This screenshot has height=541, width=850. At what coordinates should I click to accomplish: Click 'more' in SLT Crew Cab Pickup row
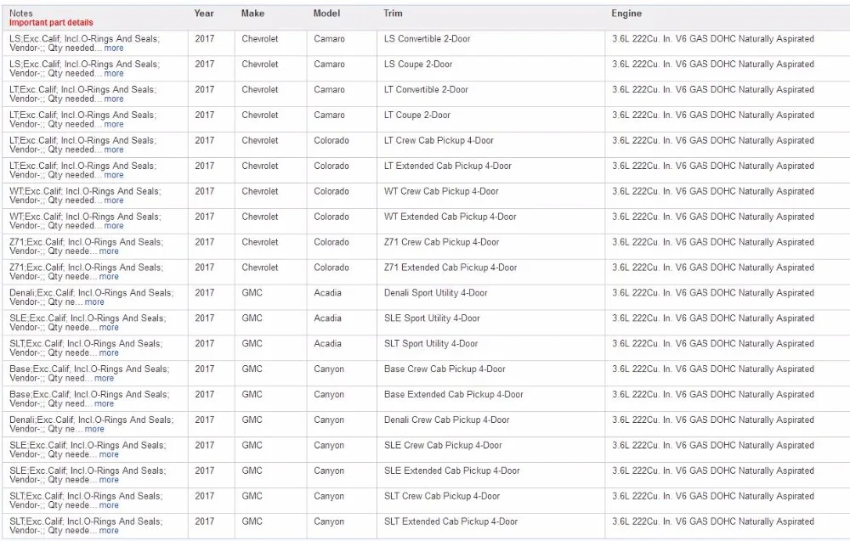point(109,505)
